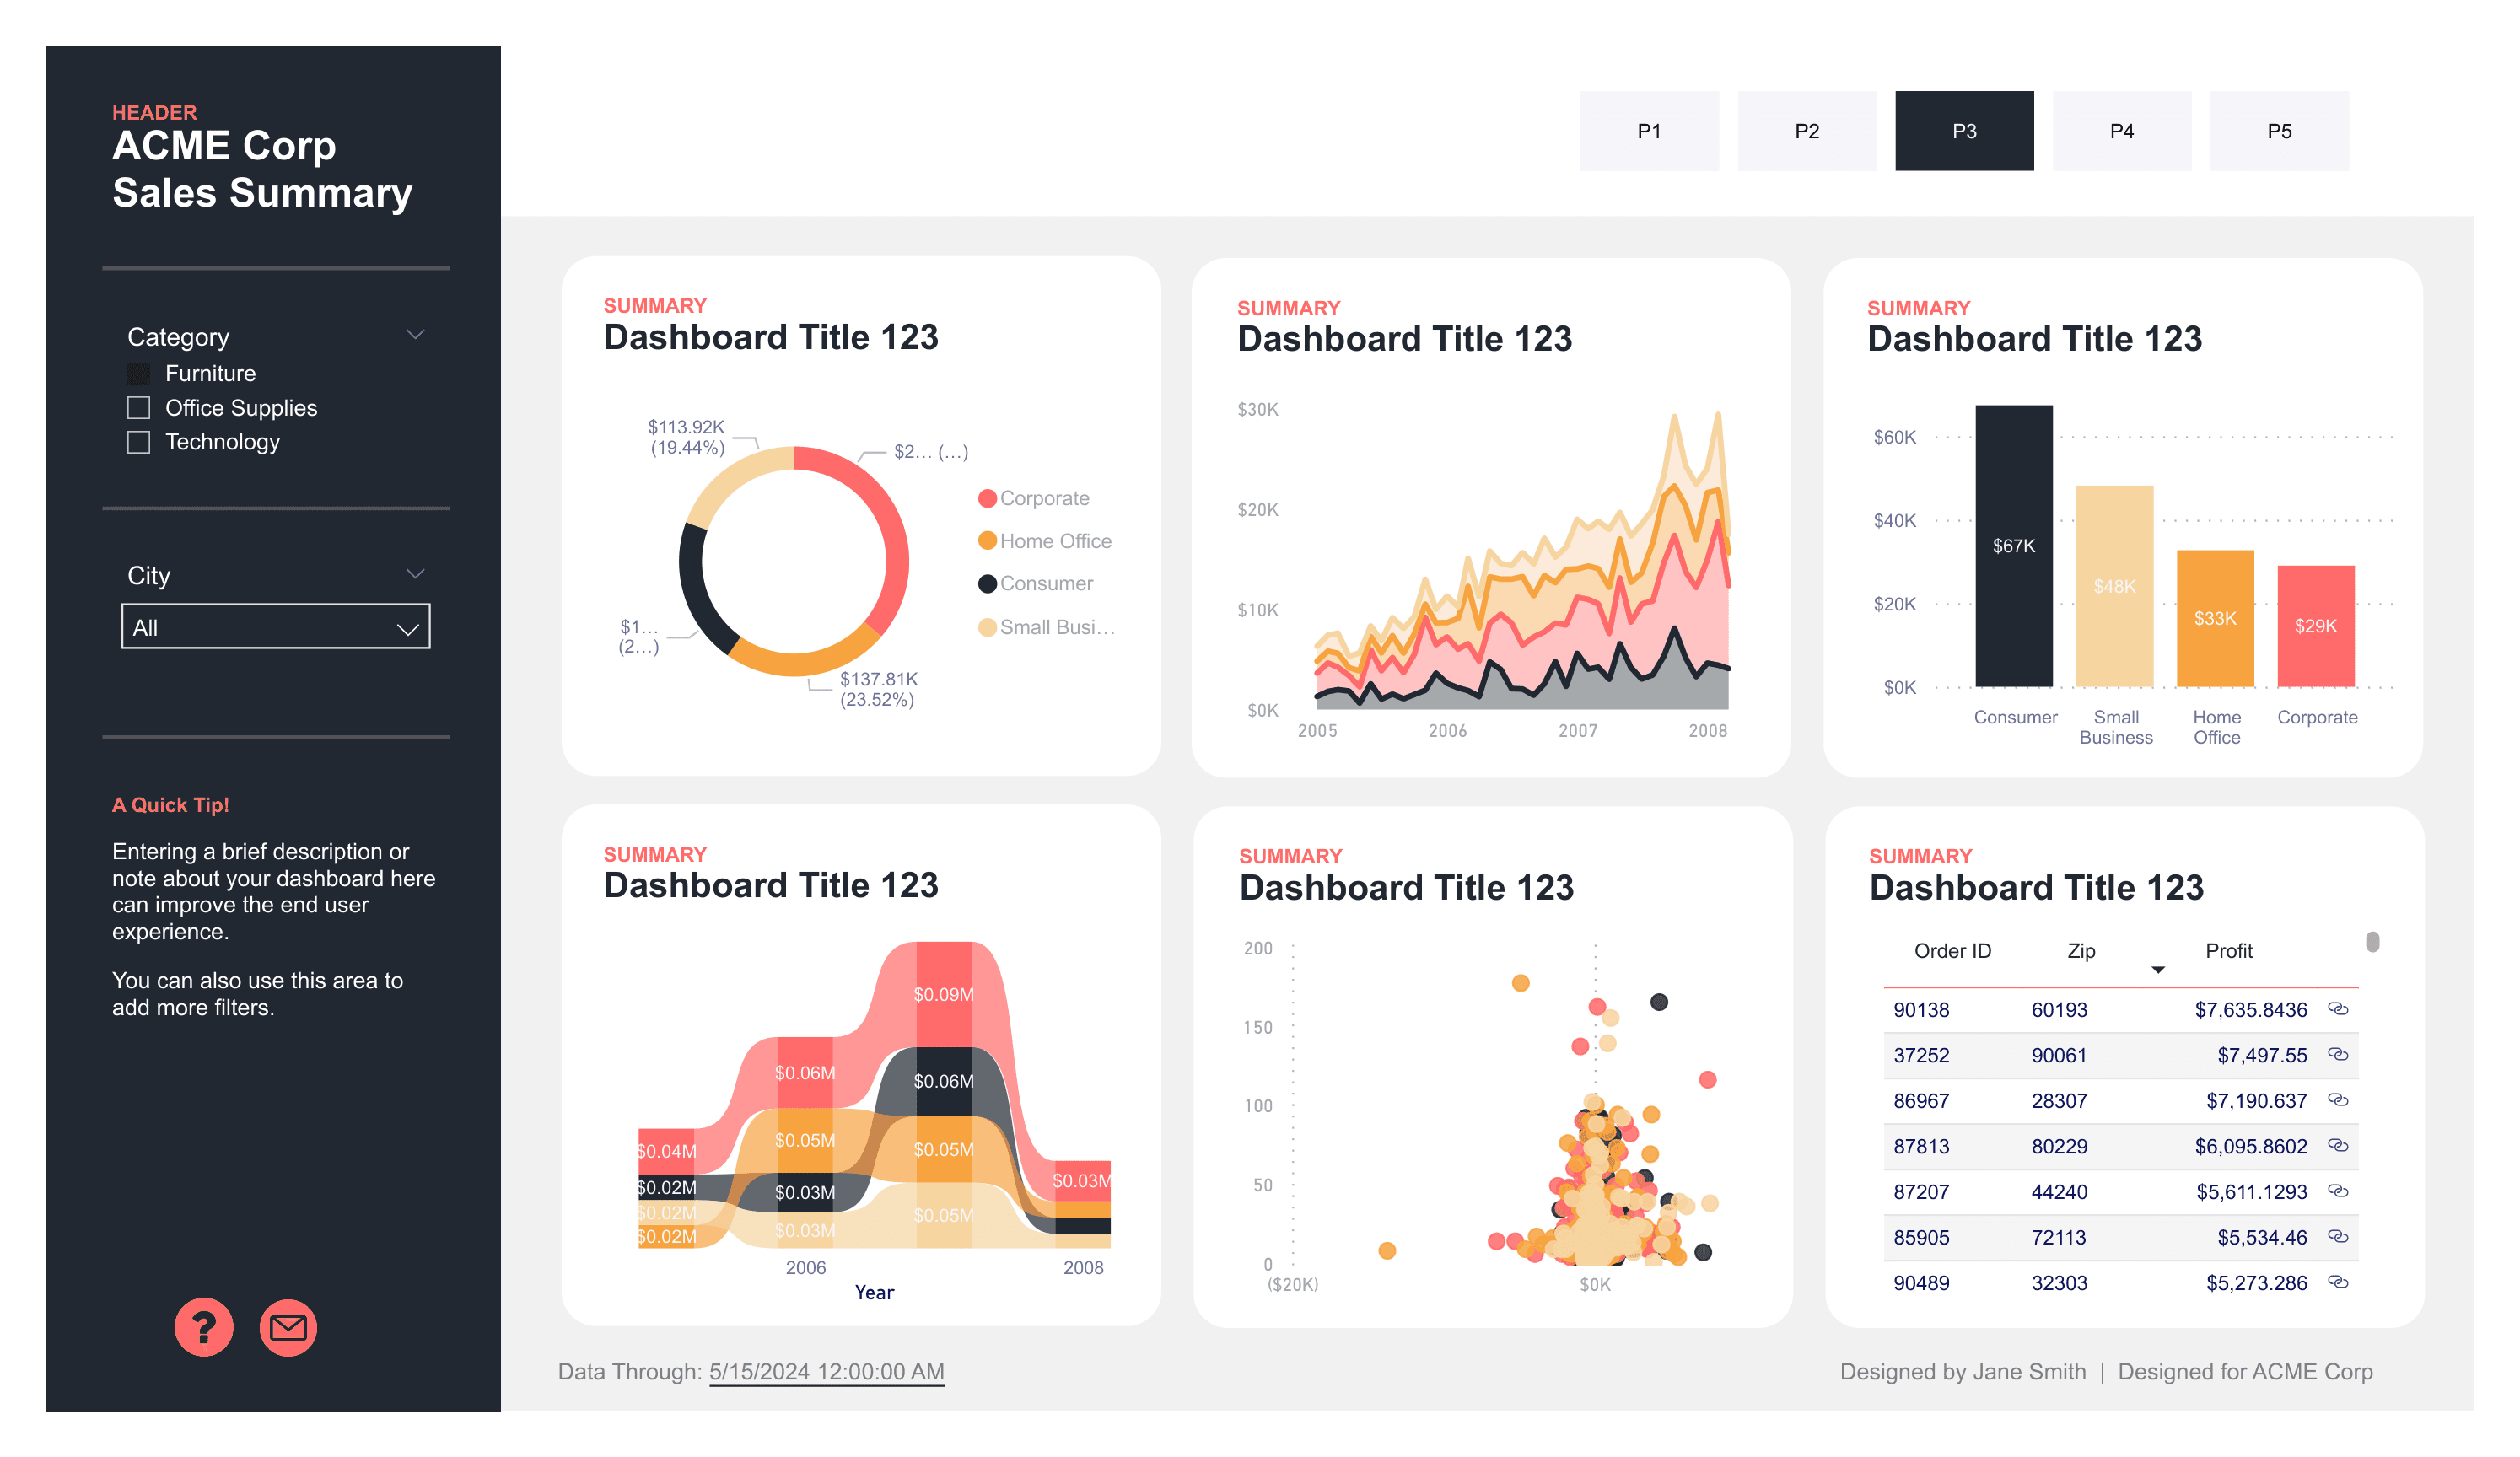Click the Corporate legend color dot

pyautogui.click(x=987, y=498)
